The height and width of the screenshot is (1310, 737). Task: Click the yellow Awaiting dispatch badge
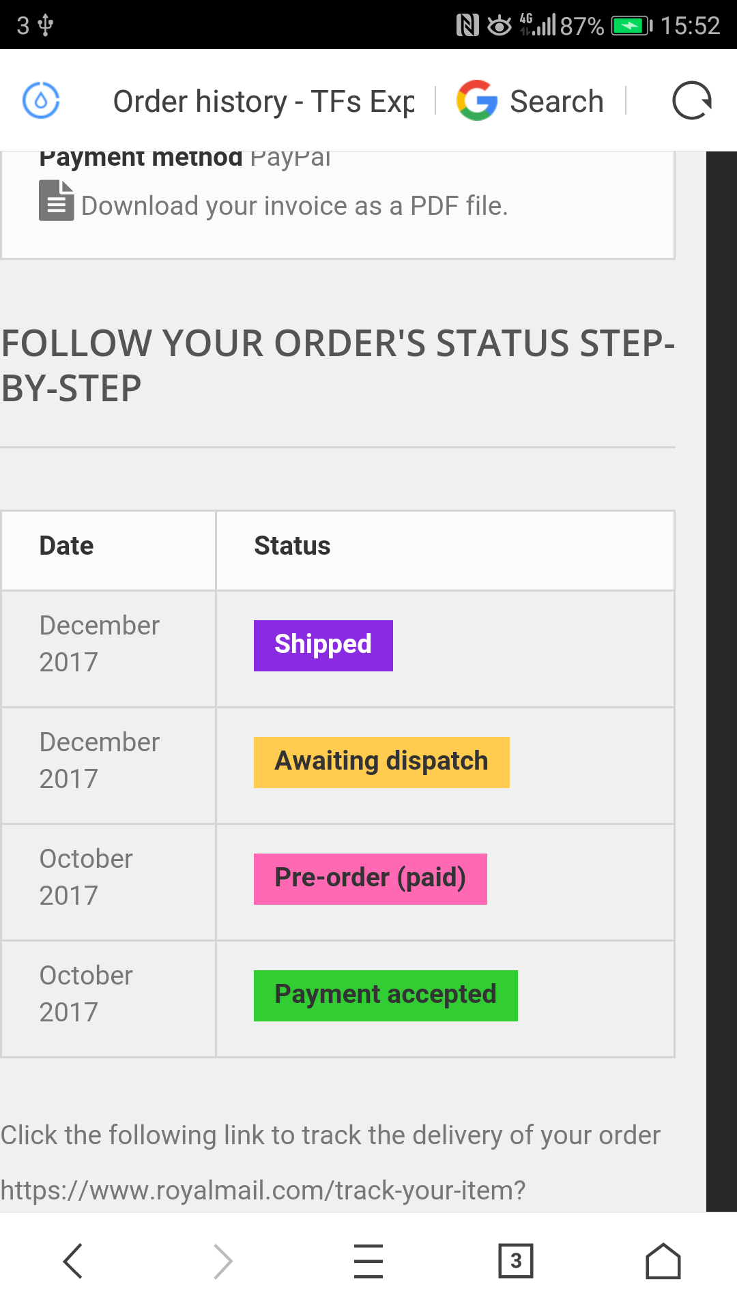381,762
